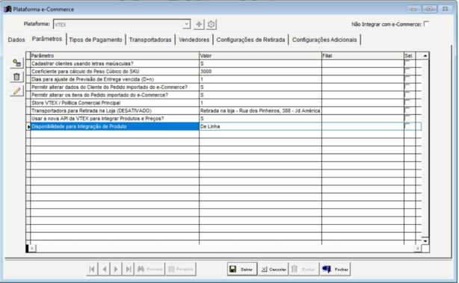Click value 'Retirada na loja - Rua dos Pinheiros'
Screen dimensions: 459x283
pos(261,111)
